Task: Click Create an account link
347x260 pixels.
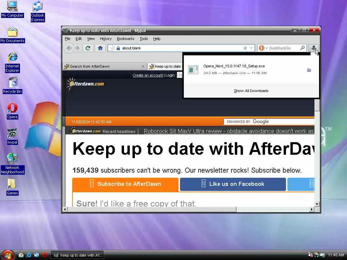Action: [x=148, y=75]
